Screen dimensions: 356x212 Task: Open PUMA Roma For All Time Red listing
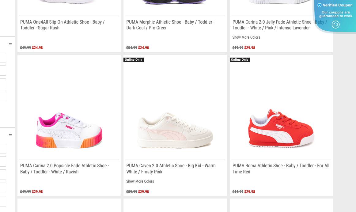281,169
